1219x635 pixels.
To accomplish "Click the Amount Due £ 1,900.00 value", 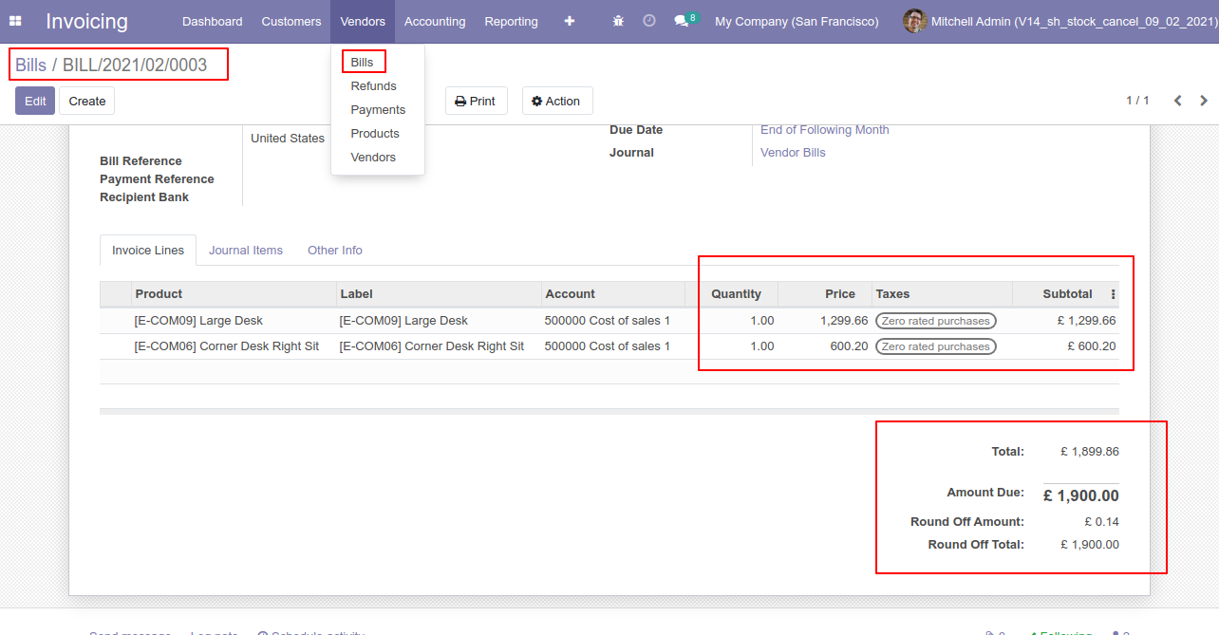I will [x=1081, y=495].
